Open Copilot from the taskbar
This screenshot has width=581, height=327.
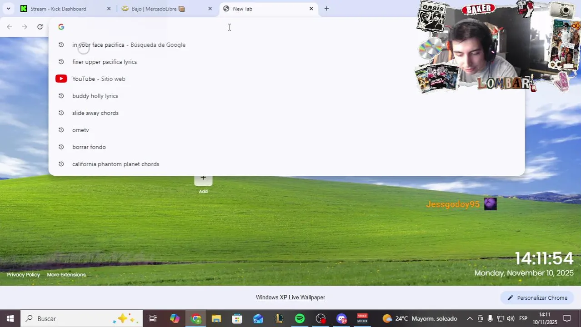coord(175,319)
